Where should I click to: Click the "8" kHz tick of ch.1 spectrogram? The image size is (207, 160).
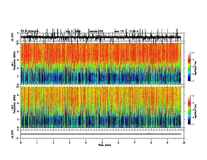point(18,52)
